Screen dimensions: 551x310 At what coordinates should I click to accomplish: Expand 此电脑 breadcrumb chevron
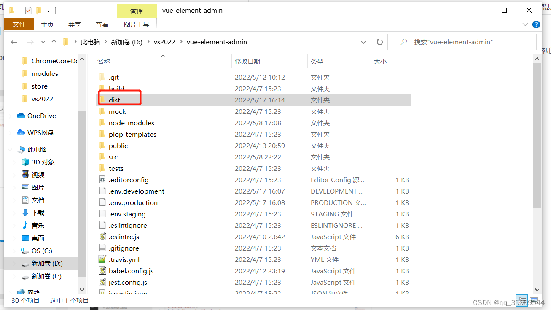pyautogui.click(x=106, y=42)
